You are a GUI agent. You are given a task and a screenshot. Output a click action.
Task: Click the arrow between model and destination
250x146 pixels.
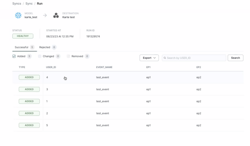tap(45, 15)
